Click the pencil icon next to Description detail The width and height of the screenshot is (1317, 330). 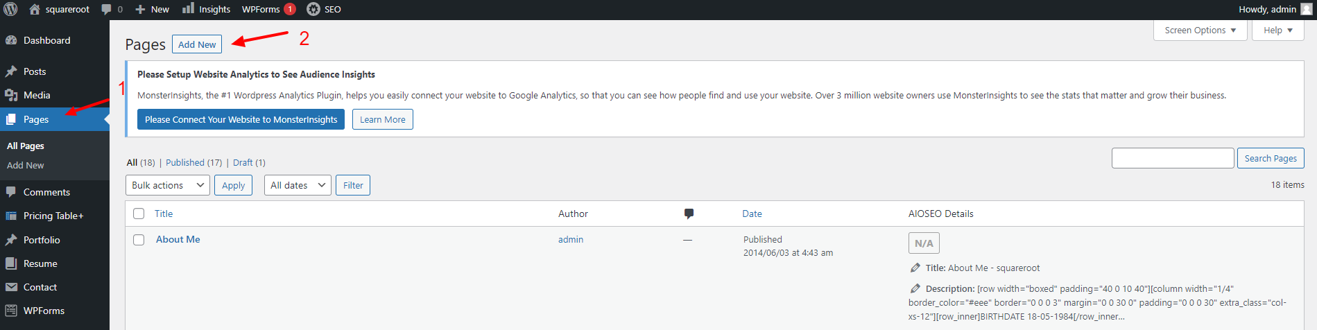915,288
